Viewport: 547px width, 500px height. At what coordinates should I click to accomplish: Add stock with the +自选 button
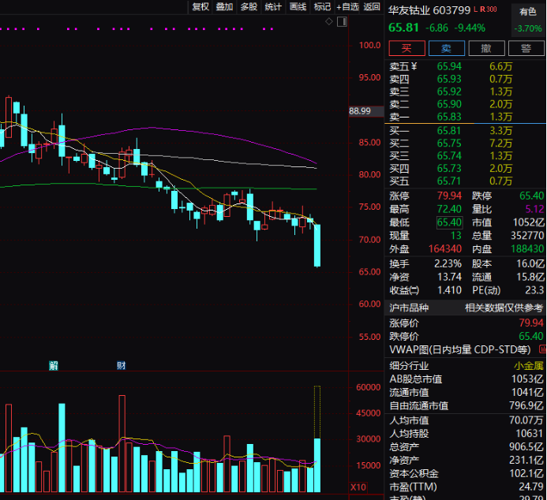(347, 6)
